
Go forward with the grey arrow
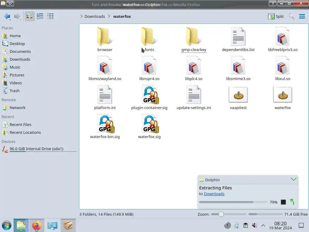tap(17, 16)
